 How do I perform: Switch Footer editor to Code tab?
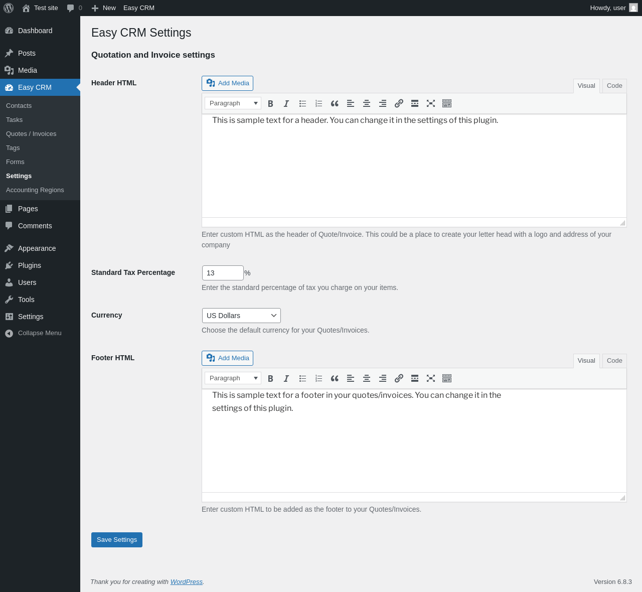(x=614, y=361)
